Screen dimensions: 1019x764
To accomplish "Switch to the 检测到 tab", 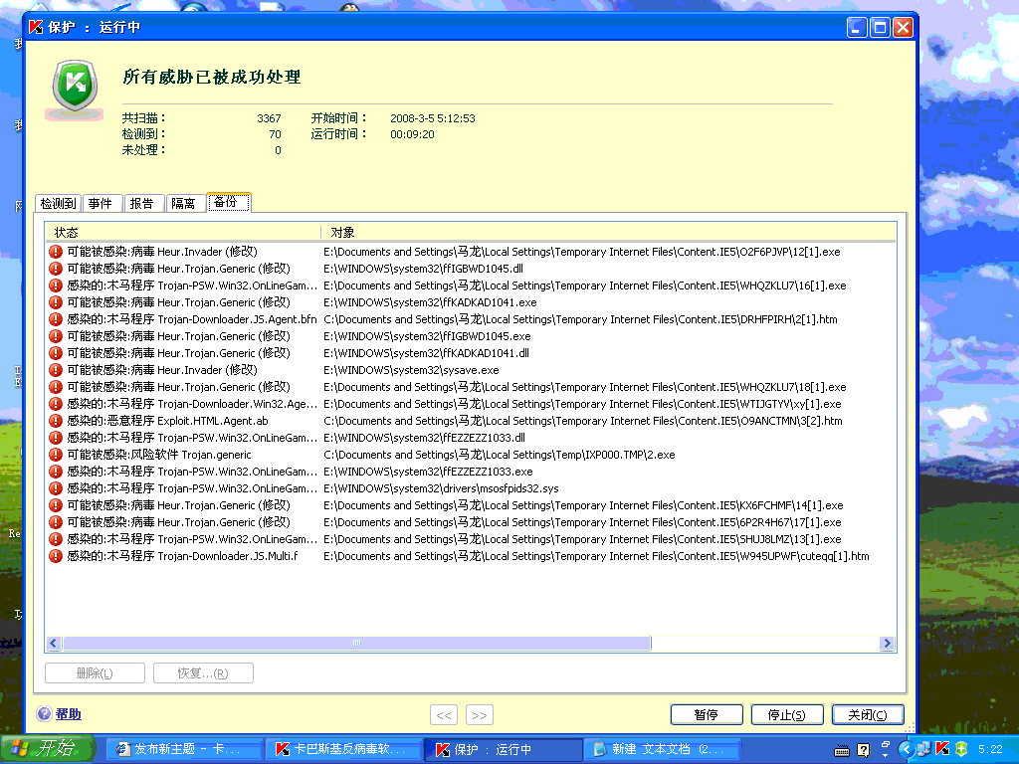I will [58, 203].
